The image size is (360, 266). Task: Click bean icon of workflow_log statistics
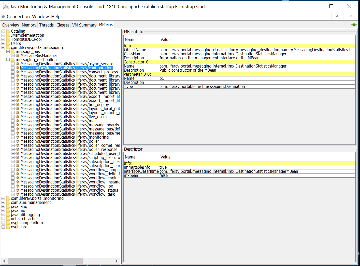pos(18,186)
